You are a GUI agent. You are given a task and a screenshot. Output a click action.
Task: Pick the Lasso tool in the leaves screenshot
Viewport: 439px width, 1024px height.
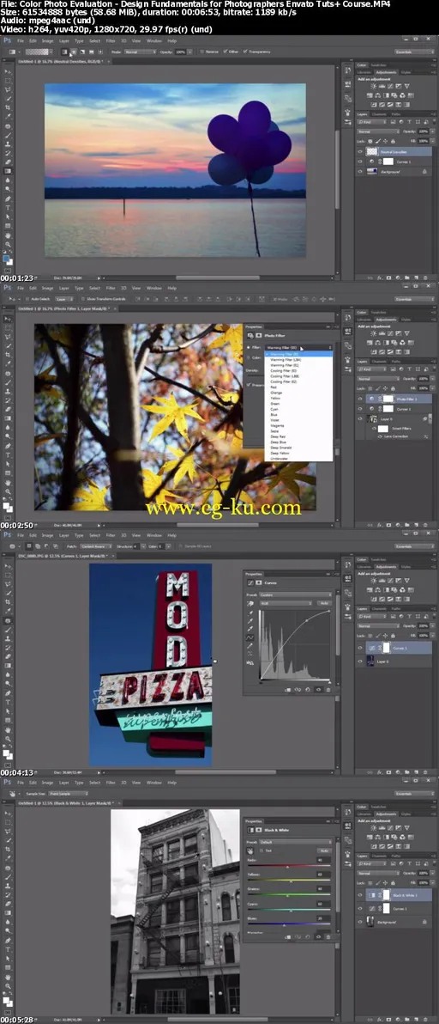pyautogui.click(x=8, y=337)
